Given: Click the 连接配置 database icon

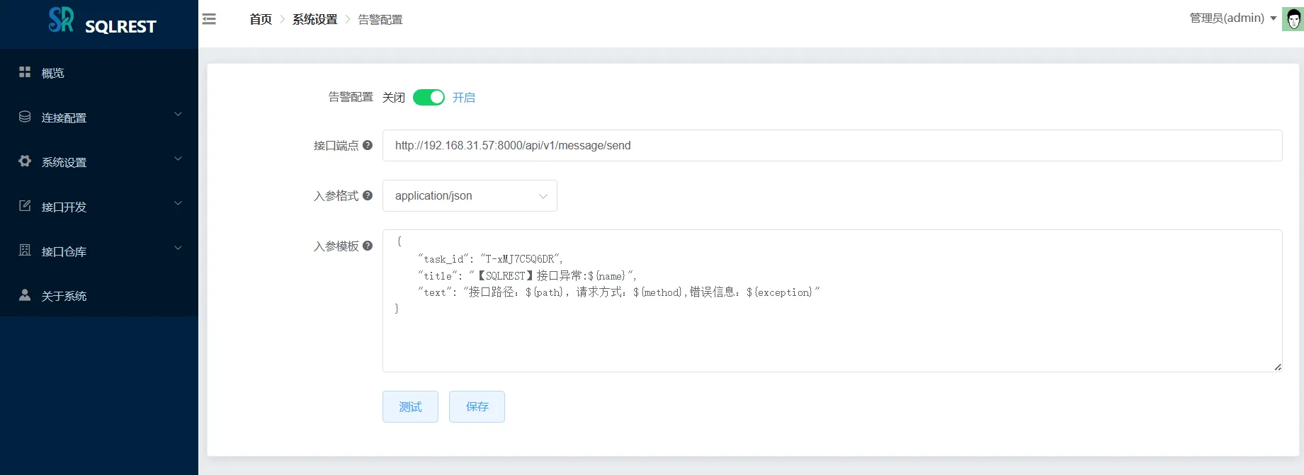Looking at the screenshot, I should (x=25, y=117).
